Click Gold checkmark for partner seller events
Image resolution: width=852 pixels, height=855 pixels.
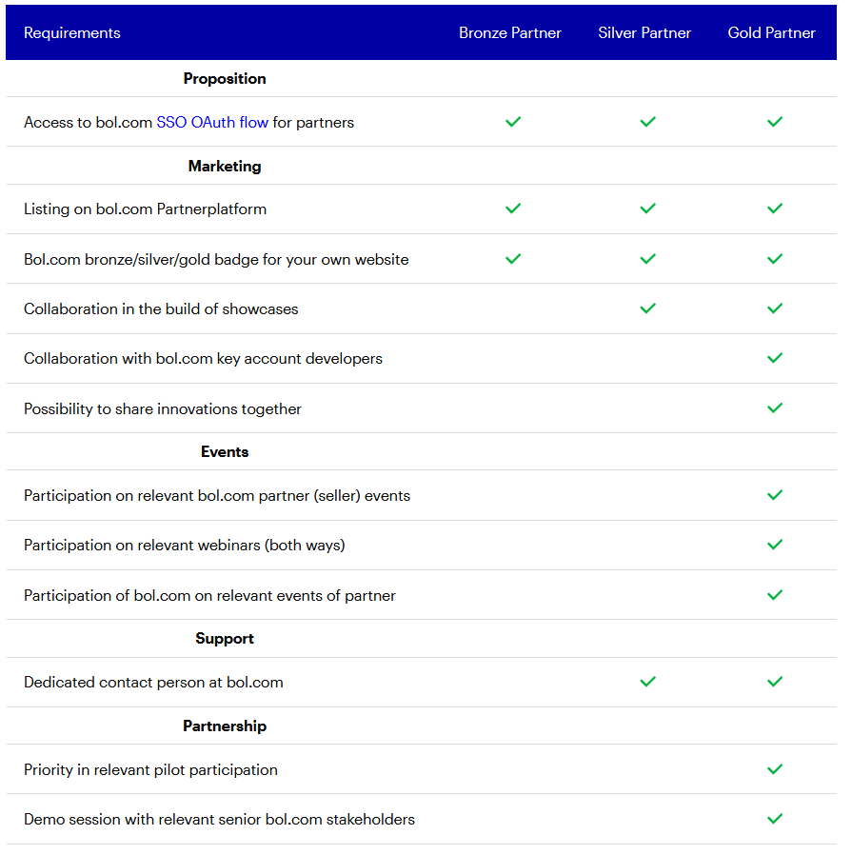coord(775,494)
